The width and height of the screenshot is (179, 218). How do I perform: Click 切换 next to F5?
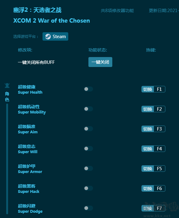tap(148, 169)
